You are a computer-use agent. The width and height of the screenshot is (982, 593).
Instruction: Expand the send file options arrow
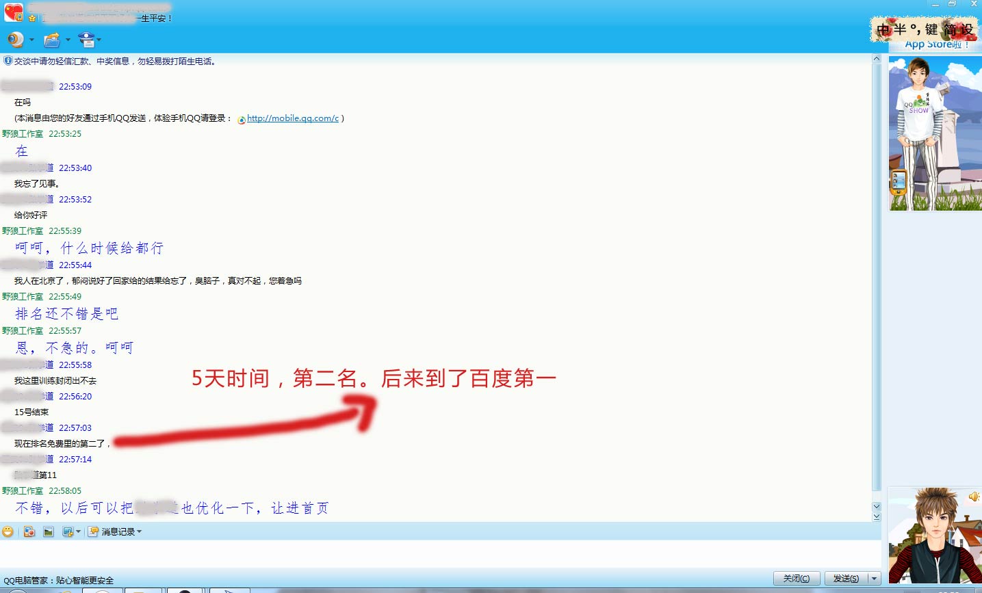pyautogui.click(x=68, y=40)
